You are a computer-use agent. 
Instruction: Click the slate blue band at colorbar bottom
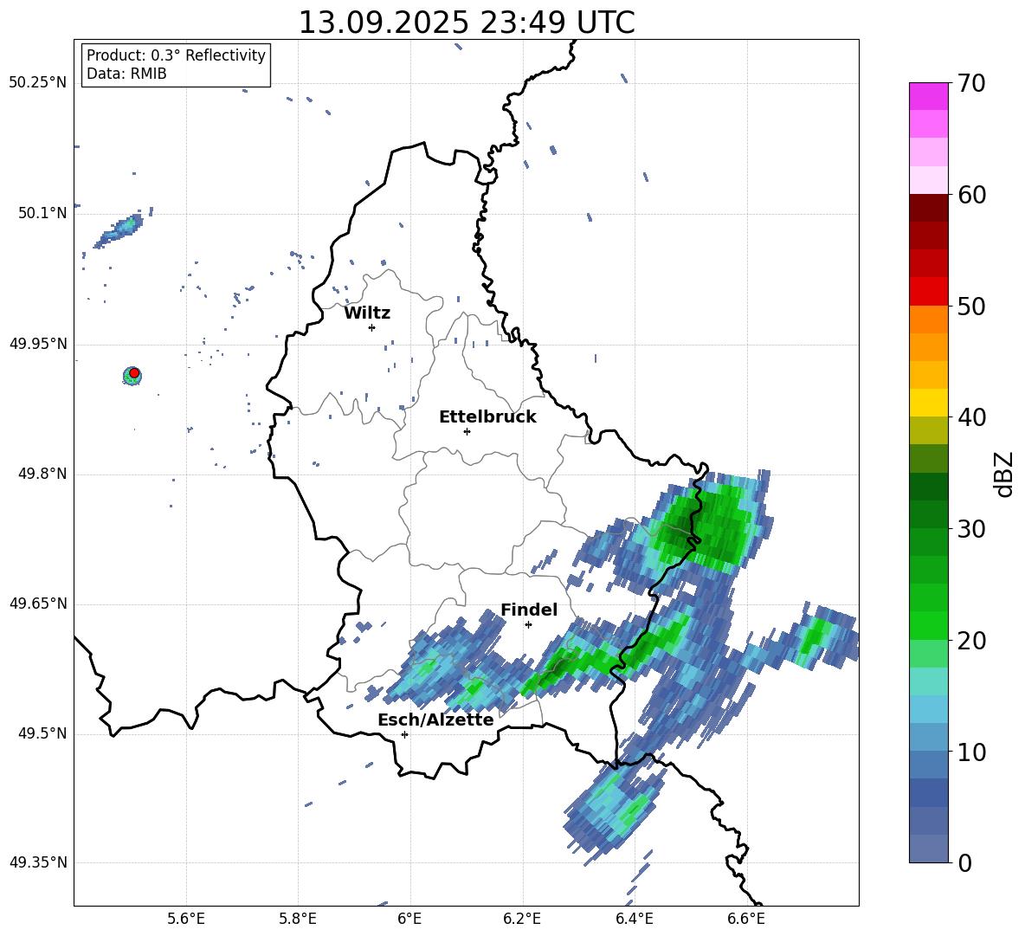click(928, 849)
